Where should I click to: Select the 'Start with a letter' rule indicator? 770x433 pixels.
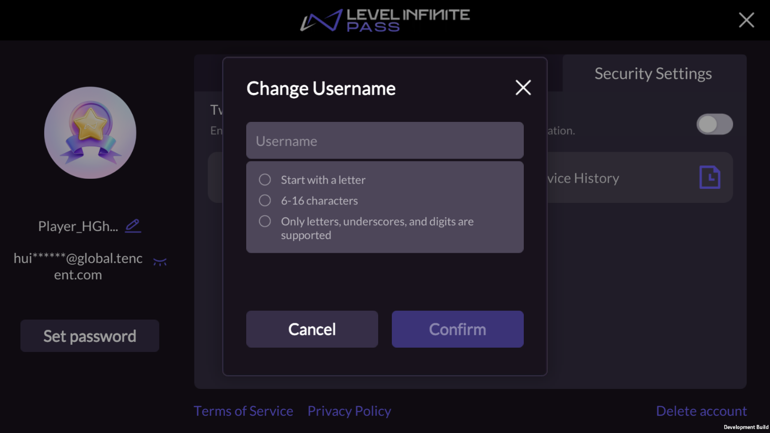pyautogui.click(x=265, y=179)
